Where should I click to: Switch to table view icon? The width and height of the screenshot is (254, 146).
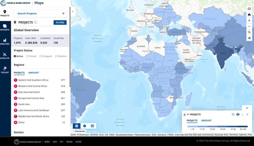(92, 126)
